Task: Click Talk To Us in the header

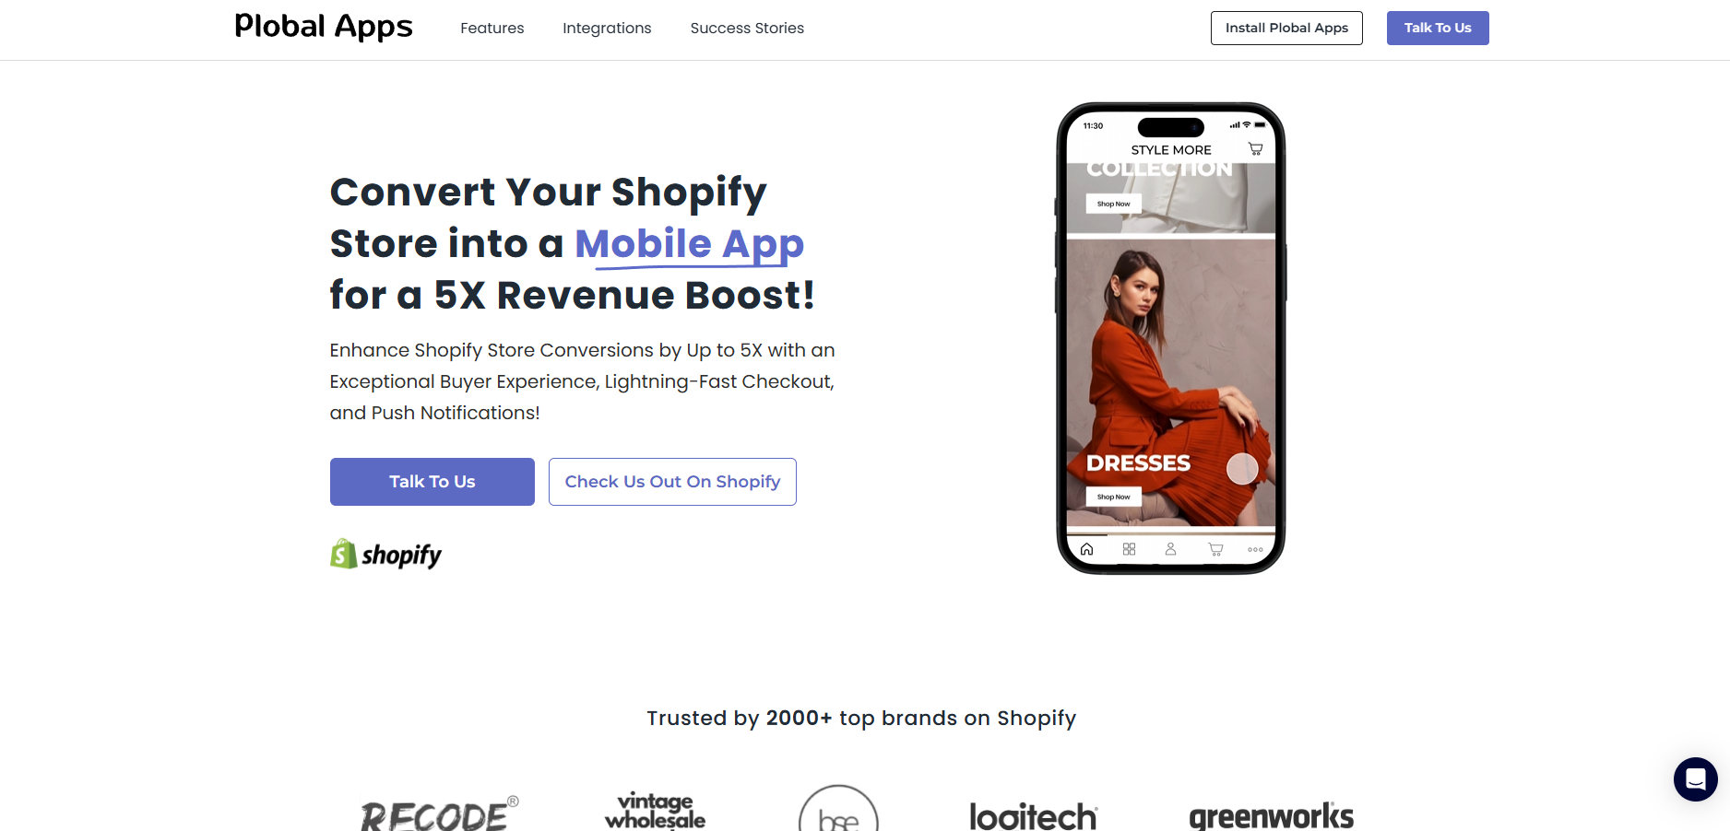Action: (1438, 28)
